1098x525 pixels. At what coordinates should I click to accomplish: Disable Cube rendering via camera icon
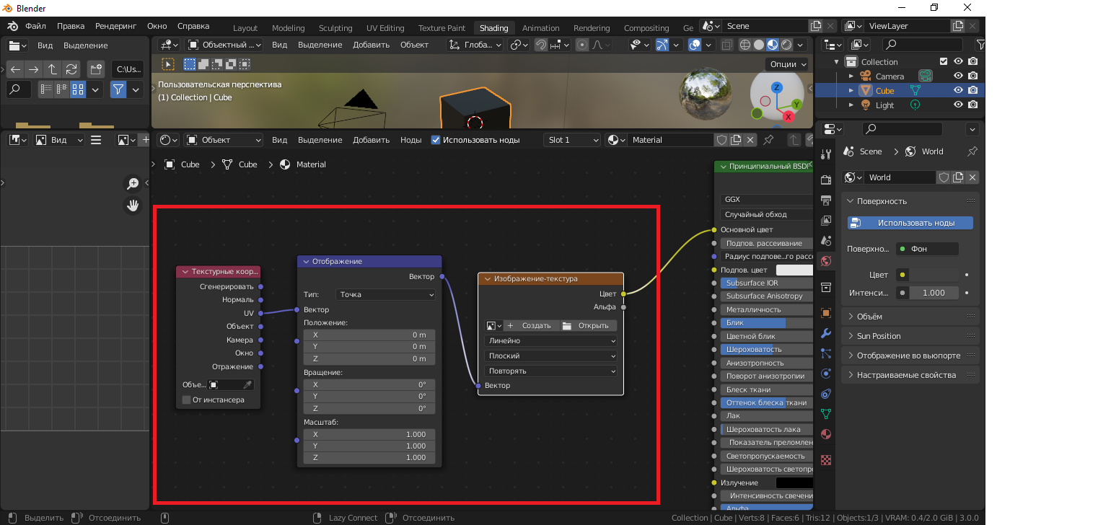pyautogui.click(x=973, y=90)
